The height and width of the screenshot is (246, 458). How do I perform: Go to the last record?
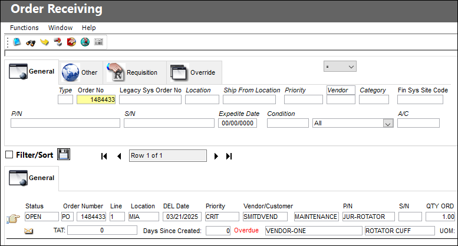[229, 156]
